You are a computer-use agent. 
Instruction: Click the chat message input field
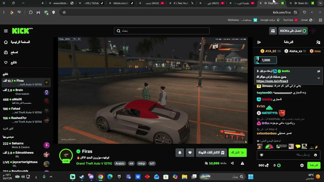[289, 155]
